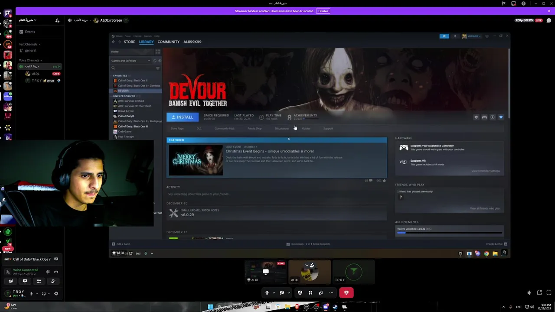Select the STORE tab in Steam

coord(130,42)
